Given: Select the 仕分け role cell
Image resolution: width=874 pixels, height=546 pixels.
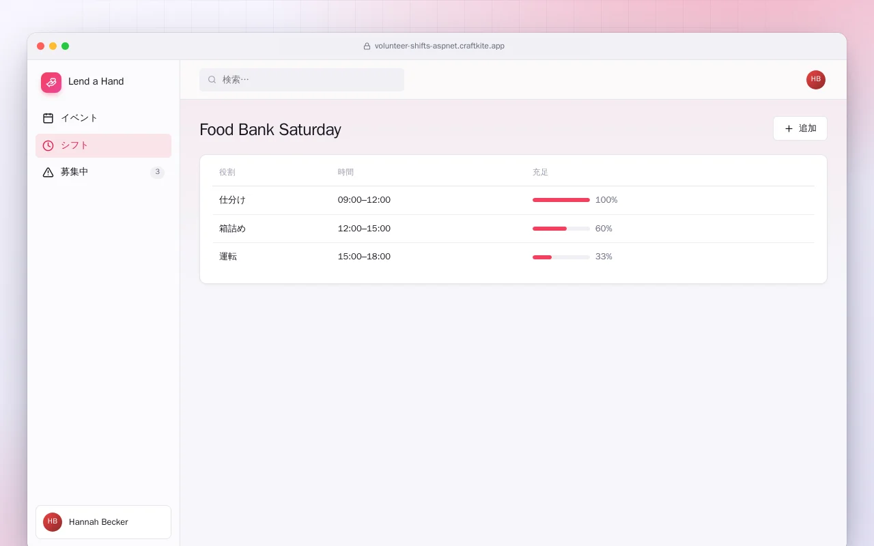Looking at the screenshot, I should click(232, 200).
